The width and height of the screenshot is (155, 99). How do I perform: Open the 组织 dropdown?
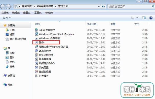coord(7,18)
